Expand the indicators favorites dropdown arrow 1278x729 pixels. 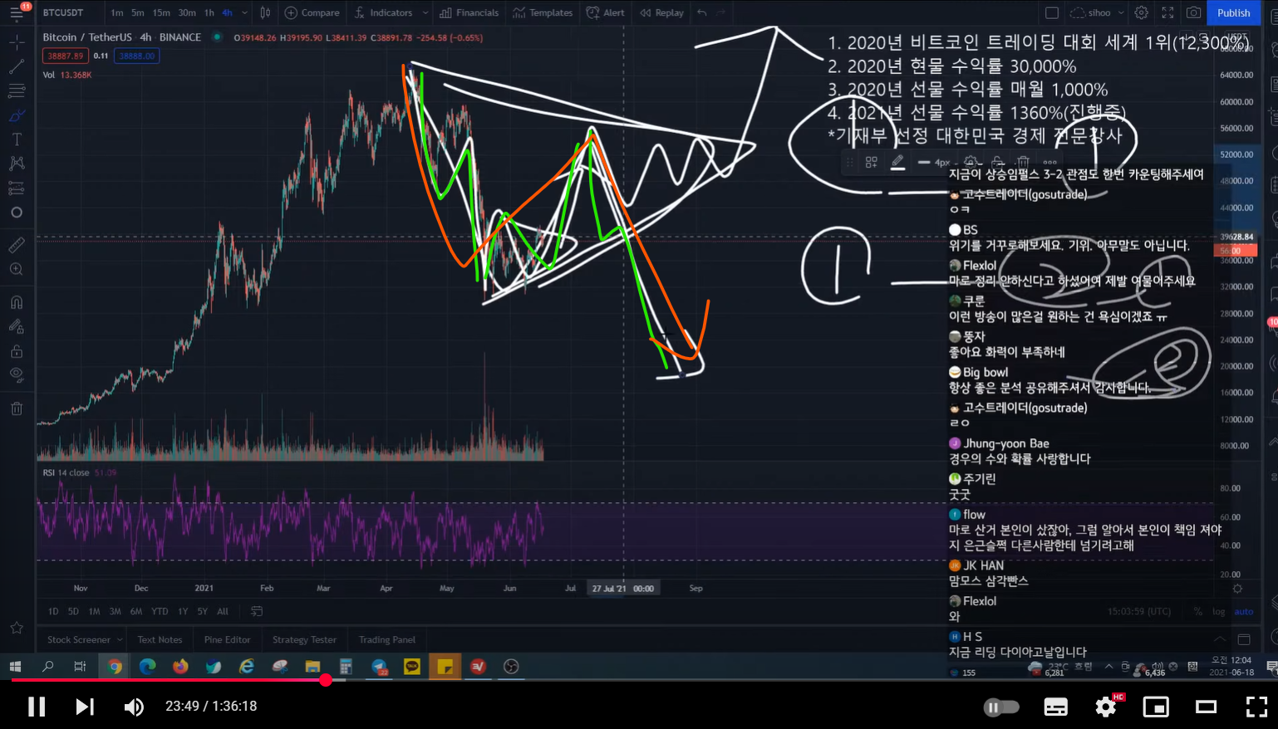click(x=425, y=12)
